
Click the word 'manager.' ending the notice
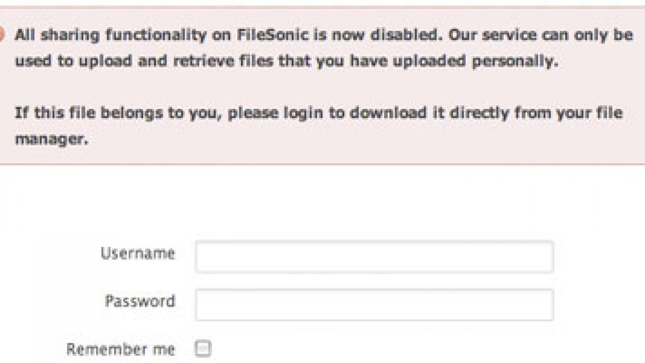click(51, 139)
